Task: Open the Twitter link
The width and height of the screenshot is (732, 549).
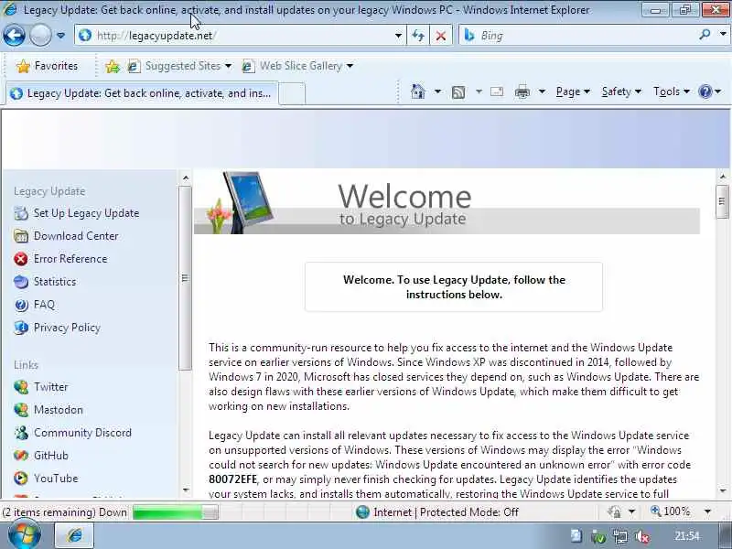Action: (x=51, y=387)
